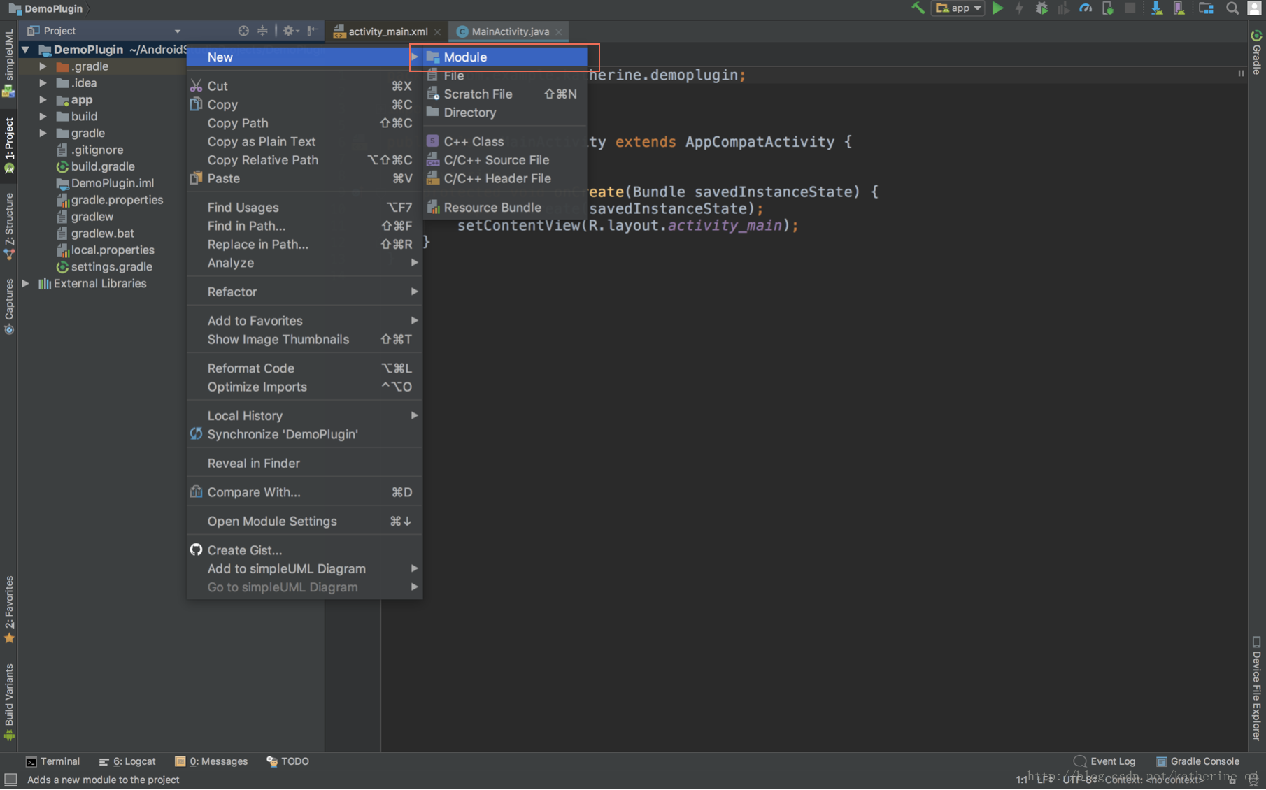Expand the app module folder

pyautogui.click(x=43, y=100)
